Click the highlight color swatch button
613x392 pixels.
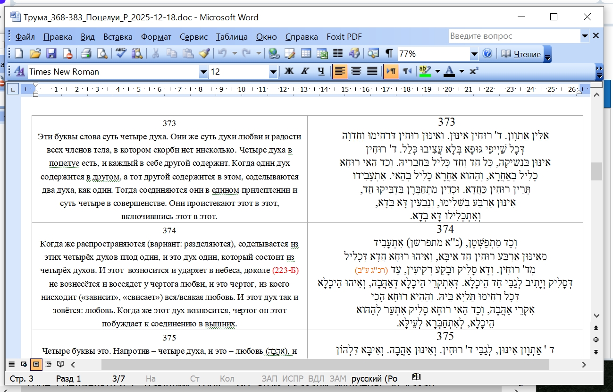(425, 71)
